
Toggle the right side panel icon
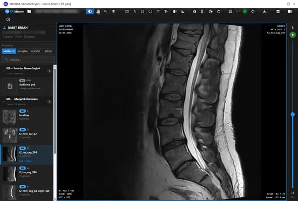pos(290,12)
